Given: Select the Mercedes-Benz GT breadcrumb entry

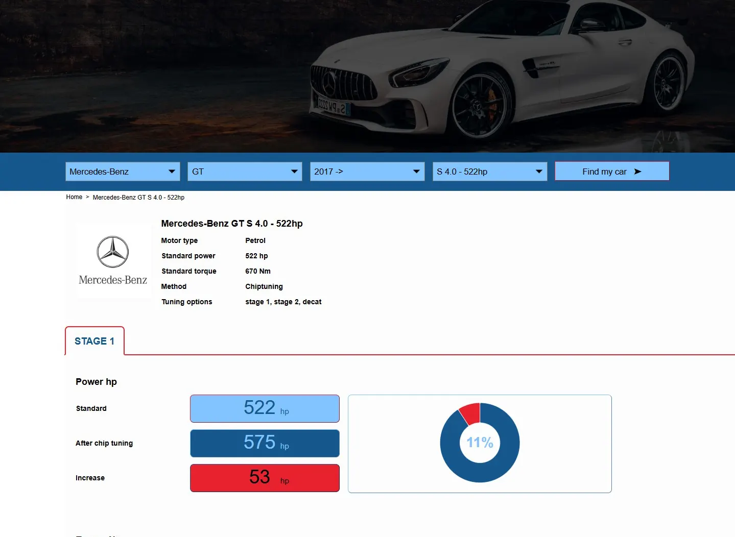Looking at the screenshot, I should pyautogui.click(x=138, y=197).
